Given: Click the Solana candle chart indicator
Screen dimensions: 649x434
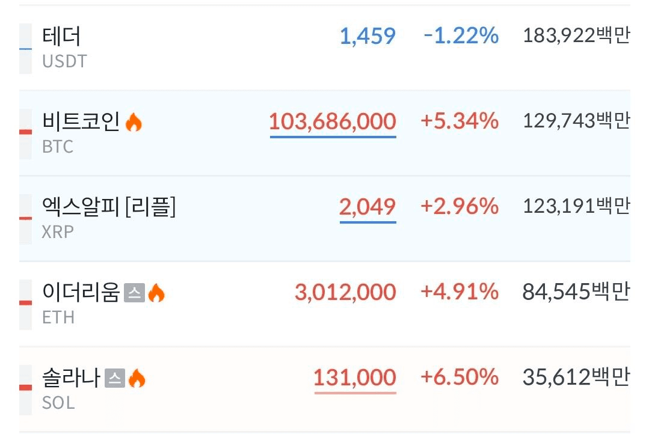Looking at the screenshot, I should click(25, 388).
